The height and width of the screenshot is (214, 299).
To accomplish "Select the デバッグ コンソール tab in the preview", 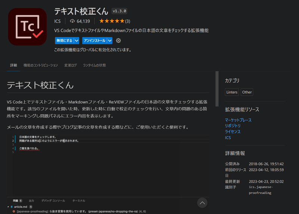I will tap(53, 201).
